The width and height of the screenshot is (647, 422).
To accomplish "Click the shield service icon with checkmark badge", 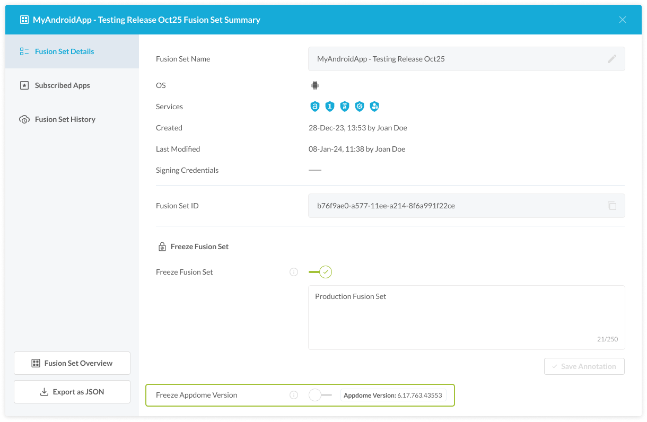I will pos(360,107).
